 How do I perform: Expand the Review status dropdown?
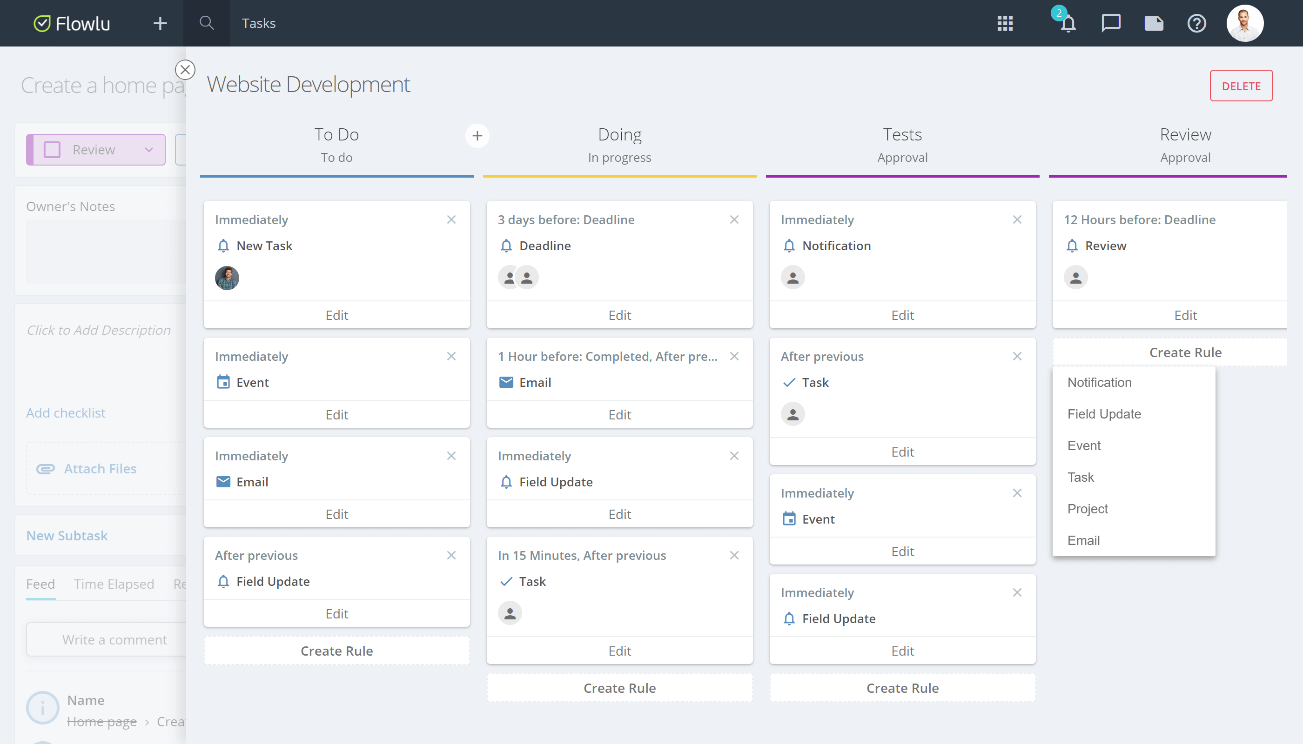tap(149, 150)
